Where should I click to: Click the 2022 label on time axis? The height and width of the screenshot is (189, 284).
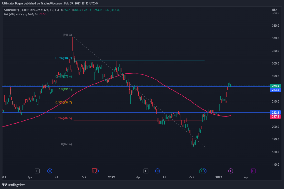point(111,177)
